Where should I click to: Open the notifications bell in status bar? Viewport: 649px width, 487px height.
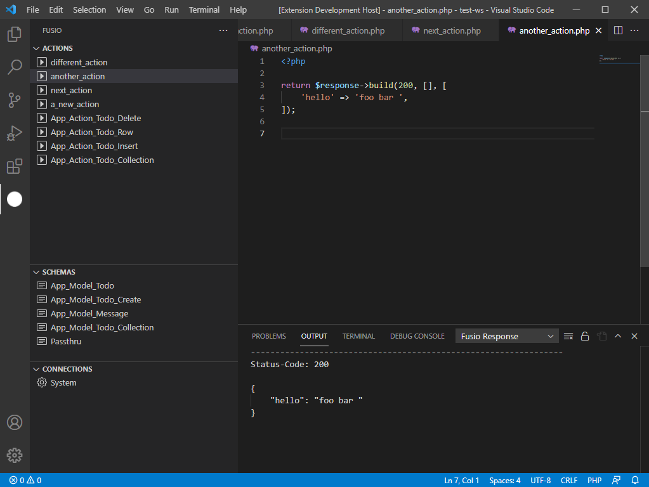tap(635, 481)
